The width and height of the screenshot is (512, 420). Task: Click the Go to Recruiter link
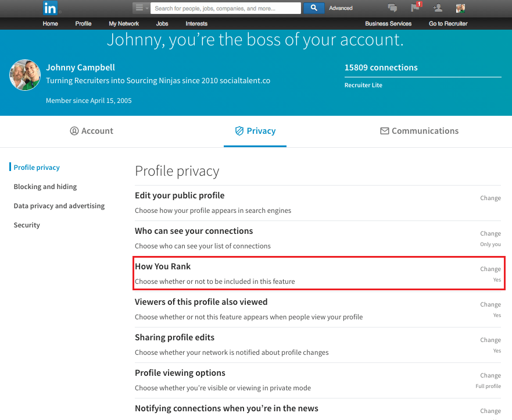pyautogui.click(x=448, y=23)
